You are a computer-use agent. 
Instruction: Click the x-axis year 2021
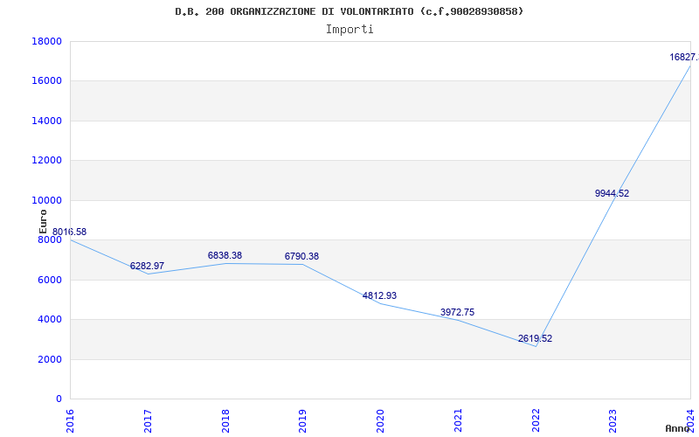(x=458, y=421)
